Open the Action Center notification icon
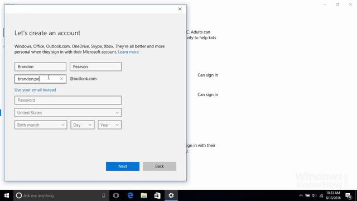 click(349, 195)
